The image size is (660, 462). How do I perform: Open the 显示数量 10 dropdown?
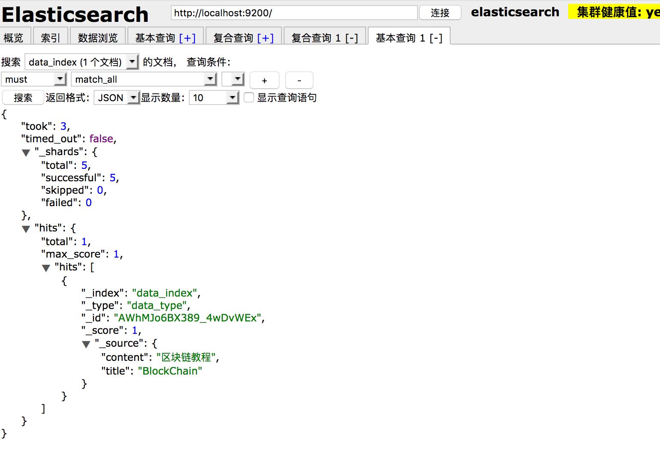pyautogui.click(x=214, y=98)
